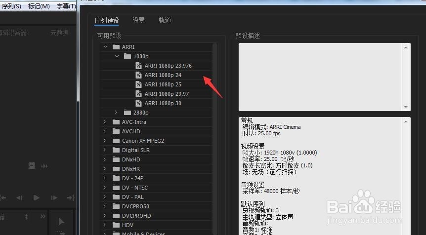
Task: Expand the Digital SLR folder chevron
Action: coord(105,150)
